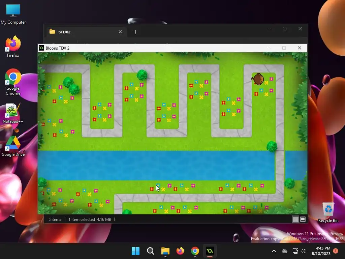
Task: Click '5 items' in Explorer status bar
Action: coord(55,219)
